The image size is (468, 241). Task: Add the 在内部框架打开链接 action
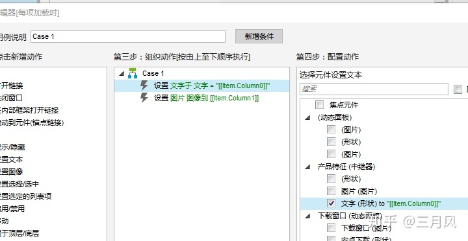point(29,110)
